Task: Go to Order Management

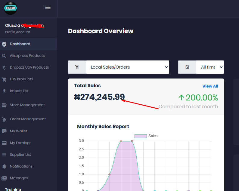Action: pos(28,119)
